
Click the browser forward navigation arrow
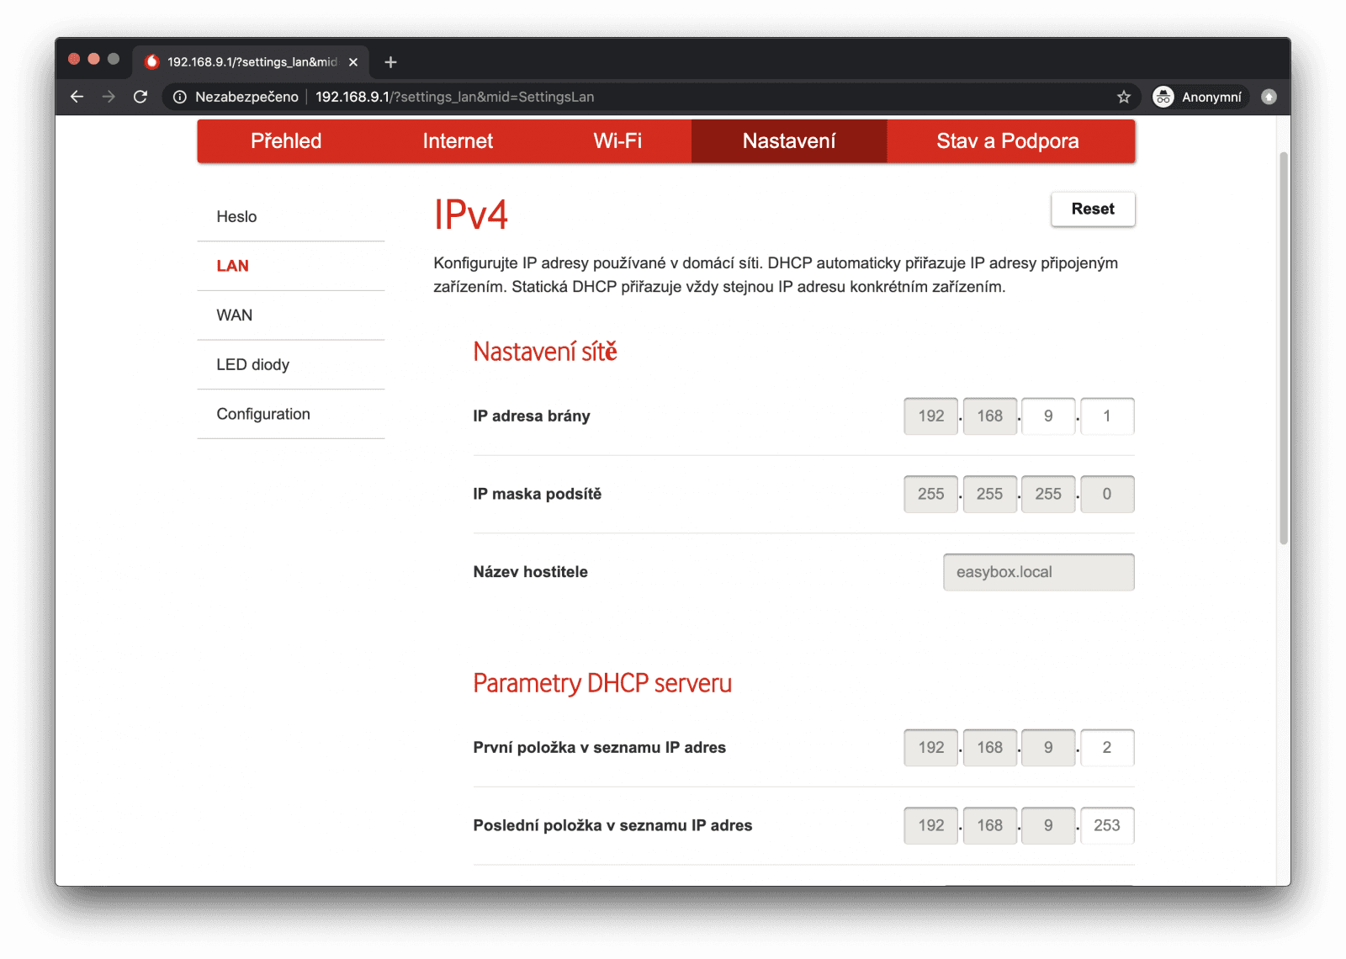tap(109, 97)
